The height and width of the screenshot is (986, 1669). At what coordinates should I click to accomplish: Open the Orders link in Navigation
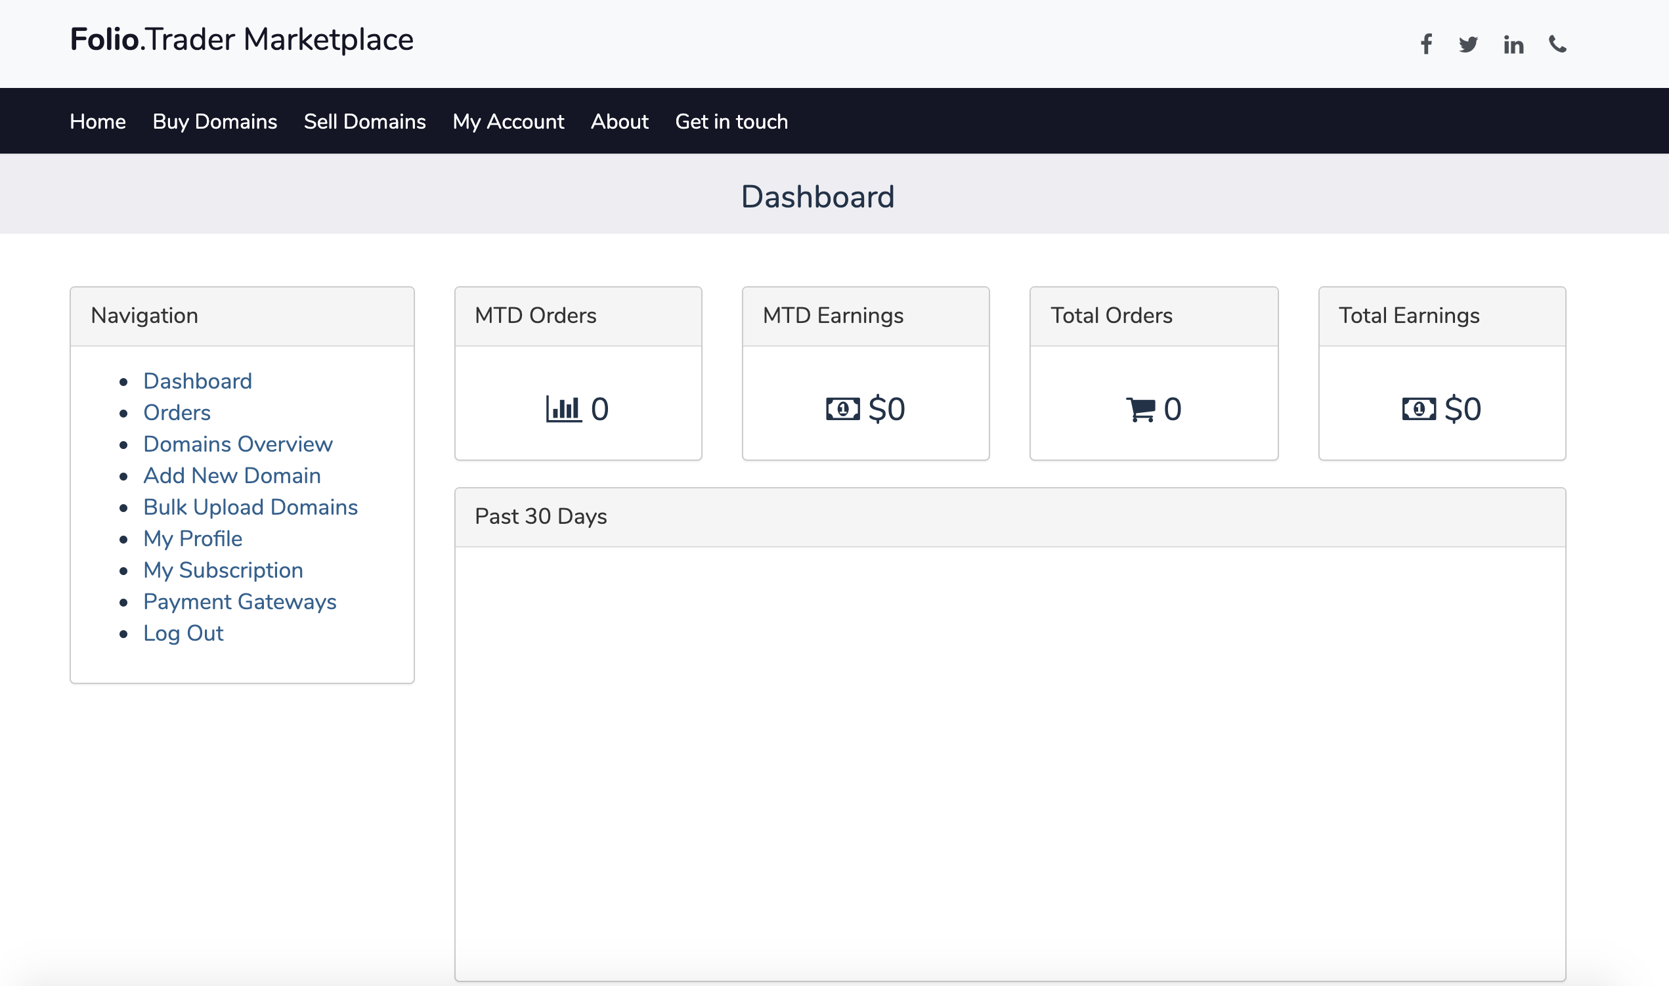[177, 412]
